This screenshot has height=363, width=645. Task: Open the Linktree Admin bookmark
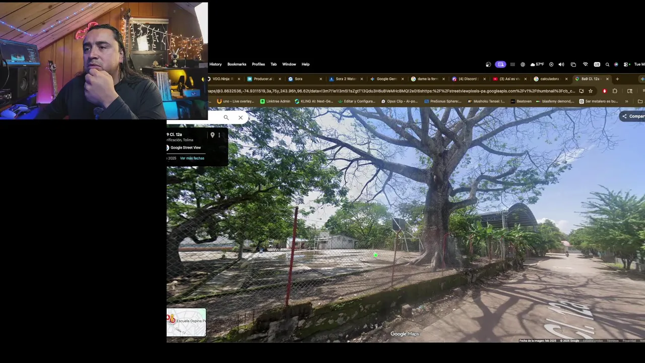[x=275, y=101]
